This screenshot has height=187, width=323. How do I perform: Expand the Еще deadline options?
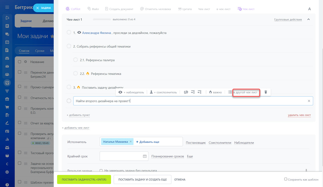pos(190,156)
